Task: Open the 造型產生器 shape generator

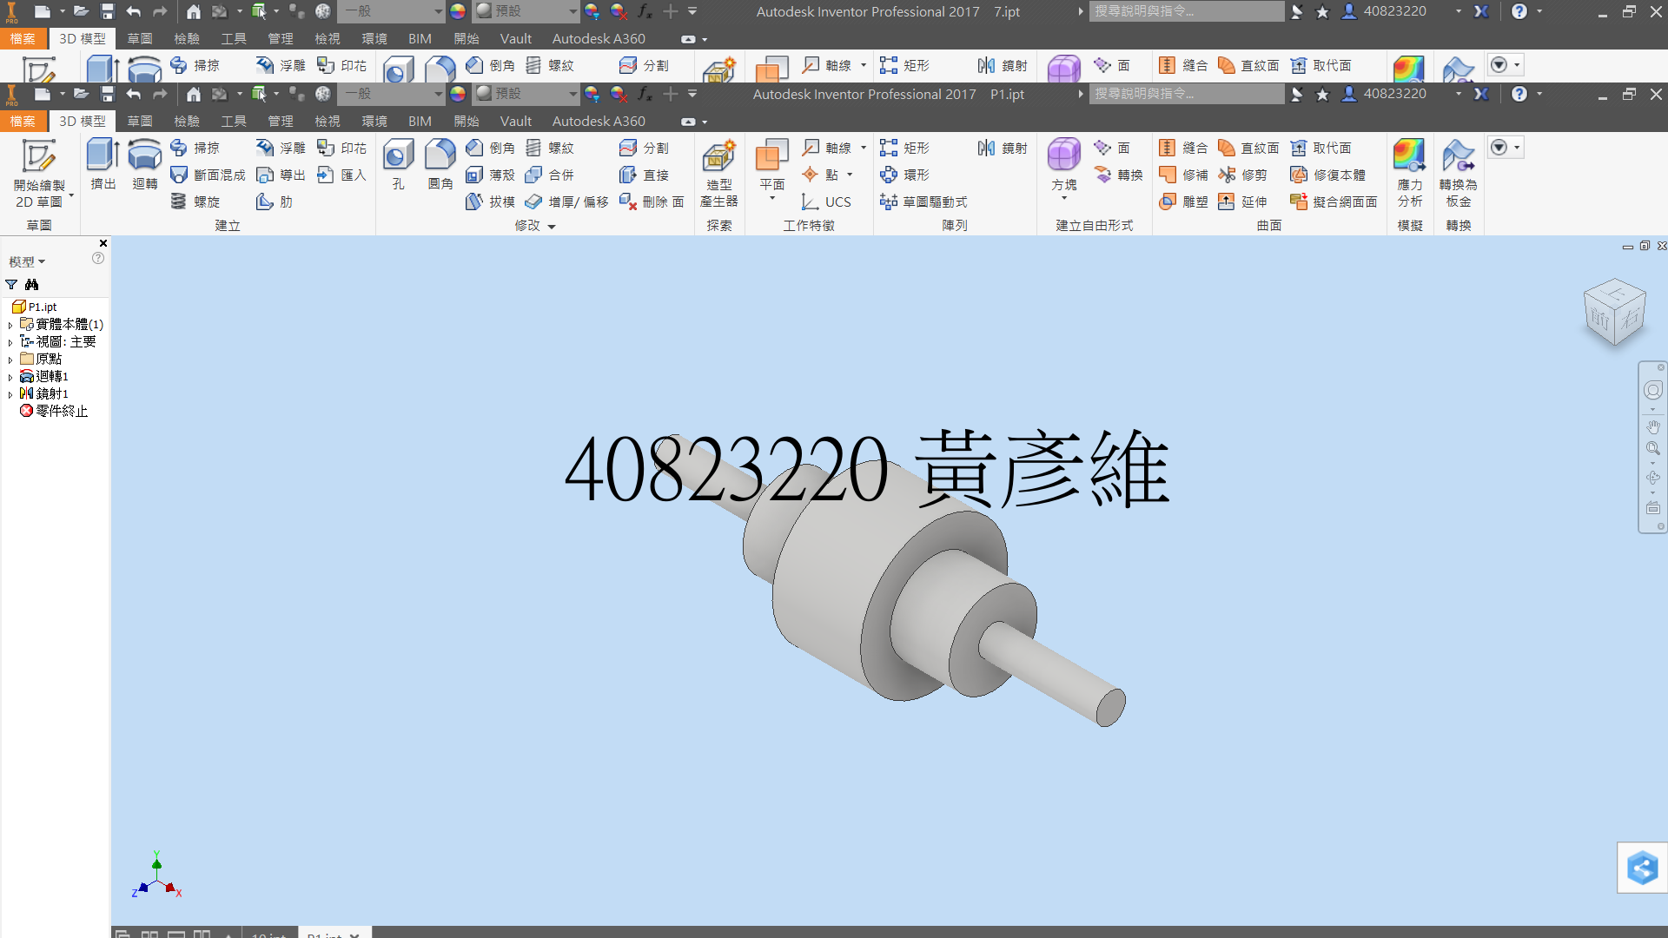Action: coord(719,174)
